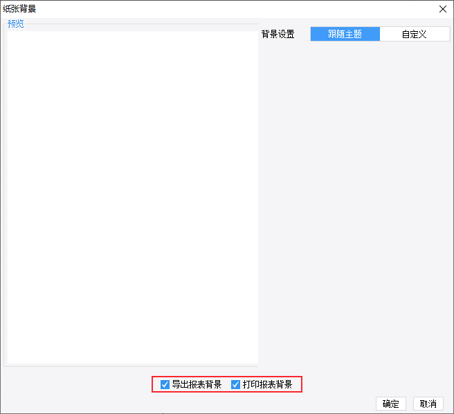Close the 纸张背景 dialog
Viewport: 454px width, 414px height.
click(442, 9)
